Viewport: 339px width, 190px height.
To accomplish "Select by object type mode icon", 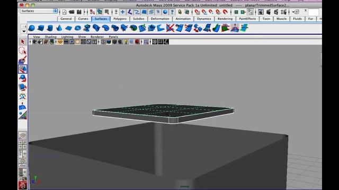I will 100,12.
